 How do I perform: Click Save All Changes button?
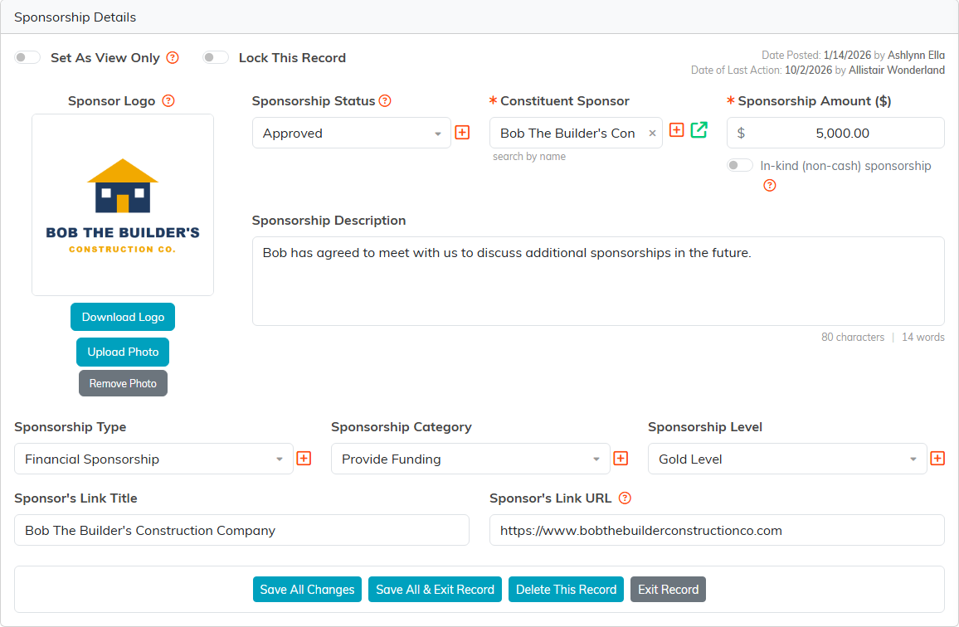(307, 589)
